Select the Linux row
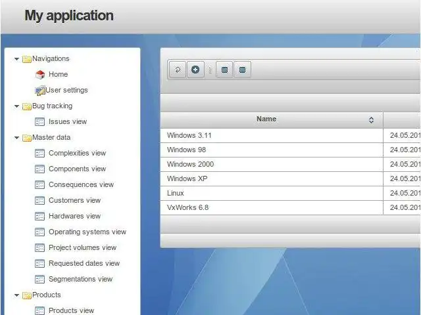The image size is (421, 315). (291, 194)
